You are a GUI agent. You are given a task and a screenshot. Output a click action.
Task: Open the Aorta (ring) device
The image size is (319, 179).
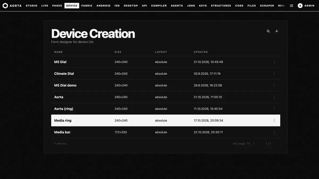[64, 109]
